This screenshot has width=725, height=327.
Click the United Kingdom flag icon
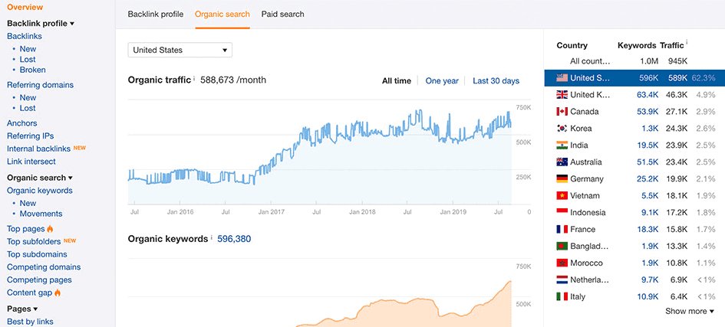(561, 95)
